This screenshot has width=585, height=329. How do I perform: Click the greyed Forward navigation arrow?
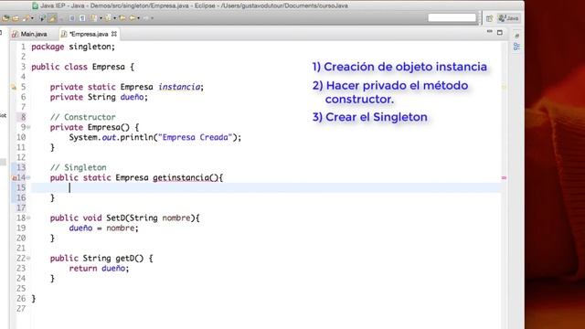(x=146, y=18)
